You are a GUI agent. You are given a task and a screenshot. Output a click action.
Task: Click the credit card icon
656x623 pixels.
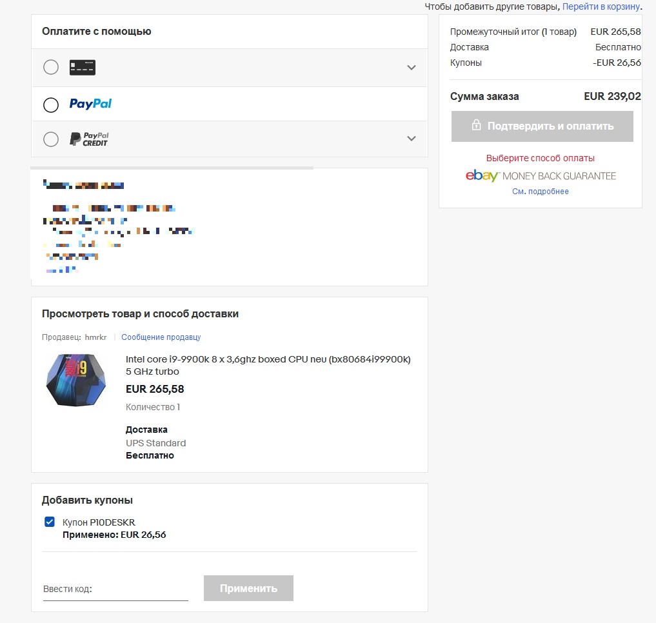pyautogui.click(x=83, y=67)
